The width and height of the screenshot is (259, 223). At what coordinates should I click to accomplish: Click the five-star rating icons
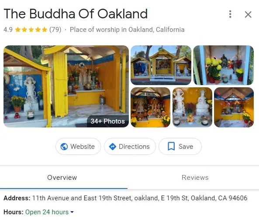31,30
